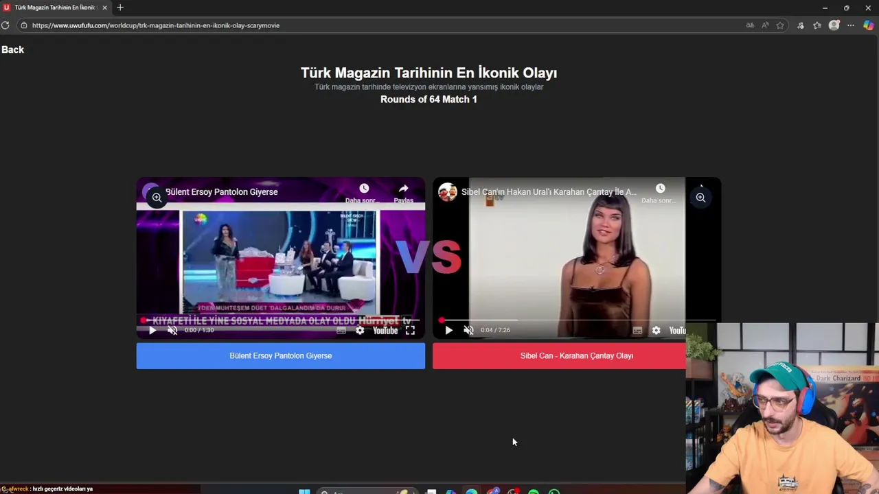
Task: Open the Bülent Ersoy video on YouTube
Action: click(x=385, y=330)
